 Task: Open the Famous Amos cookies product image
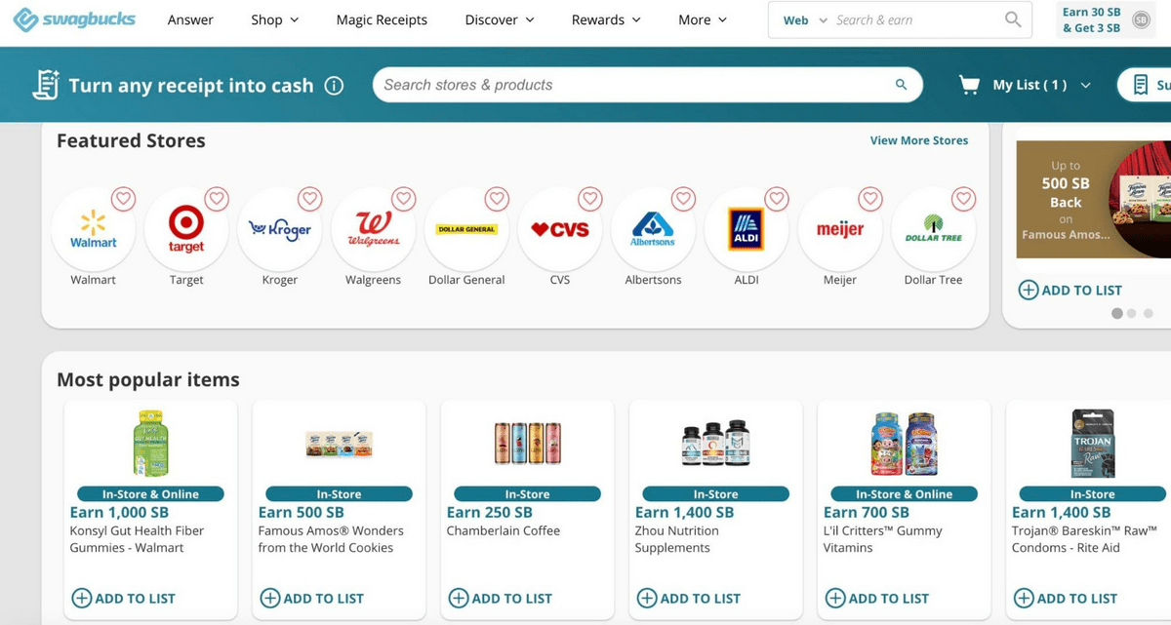(339, 444)
